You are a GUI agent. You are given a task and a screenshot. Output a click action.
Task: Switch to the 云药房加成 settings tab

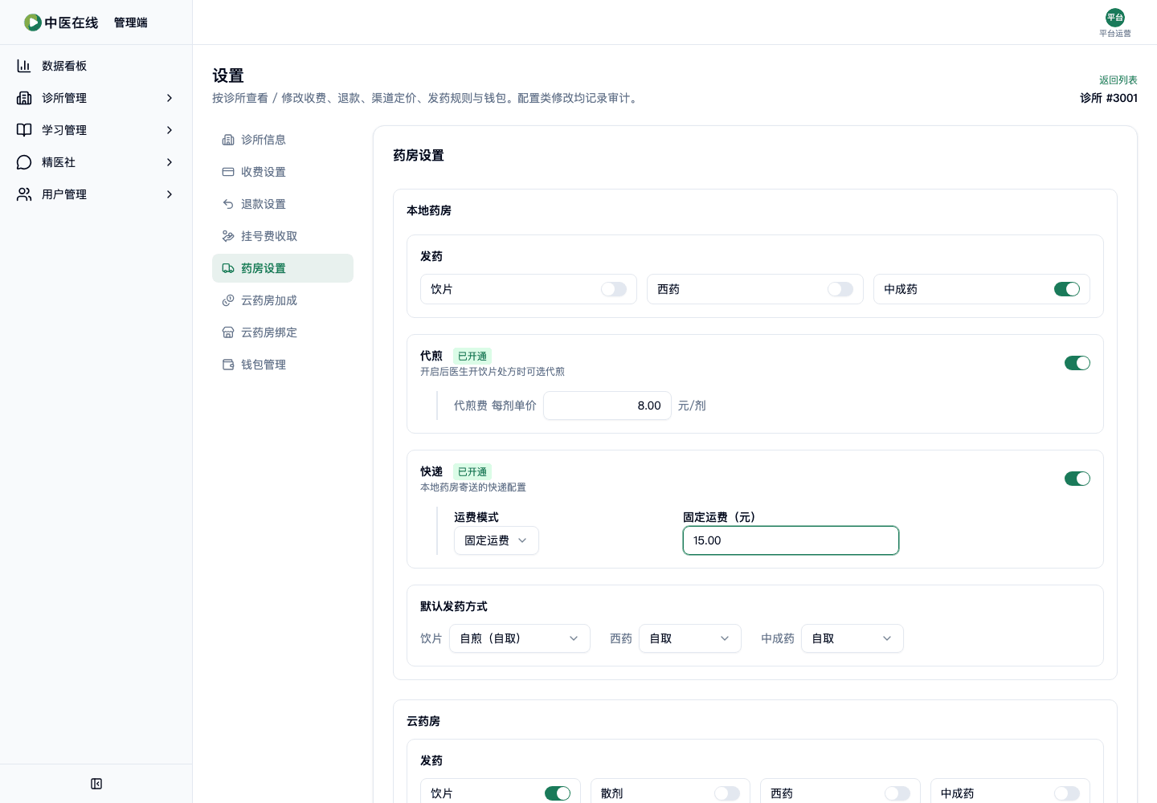coord(283,300)
